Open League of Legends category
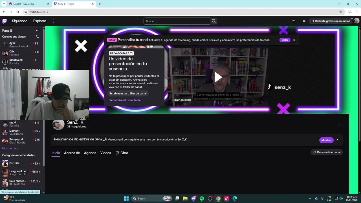This screenshot has height=203, width=361. coord(21,173)
